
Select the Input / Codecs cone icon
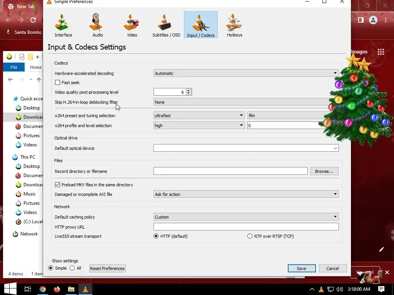(200, 25)
